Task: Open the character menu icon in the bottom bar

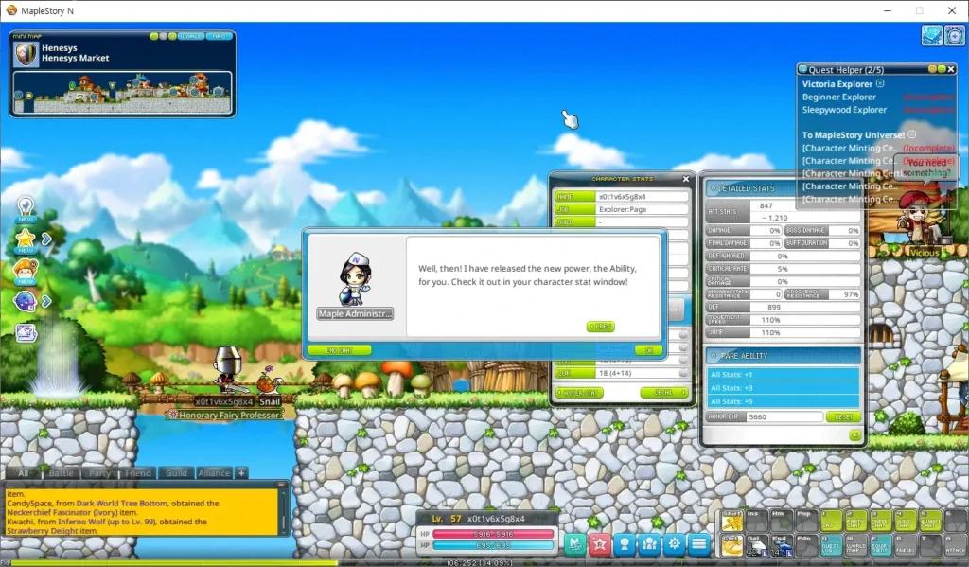Action: 625,543
